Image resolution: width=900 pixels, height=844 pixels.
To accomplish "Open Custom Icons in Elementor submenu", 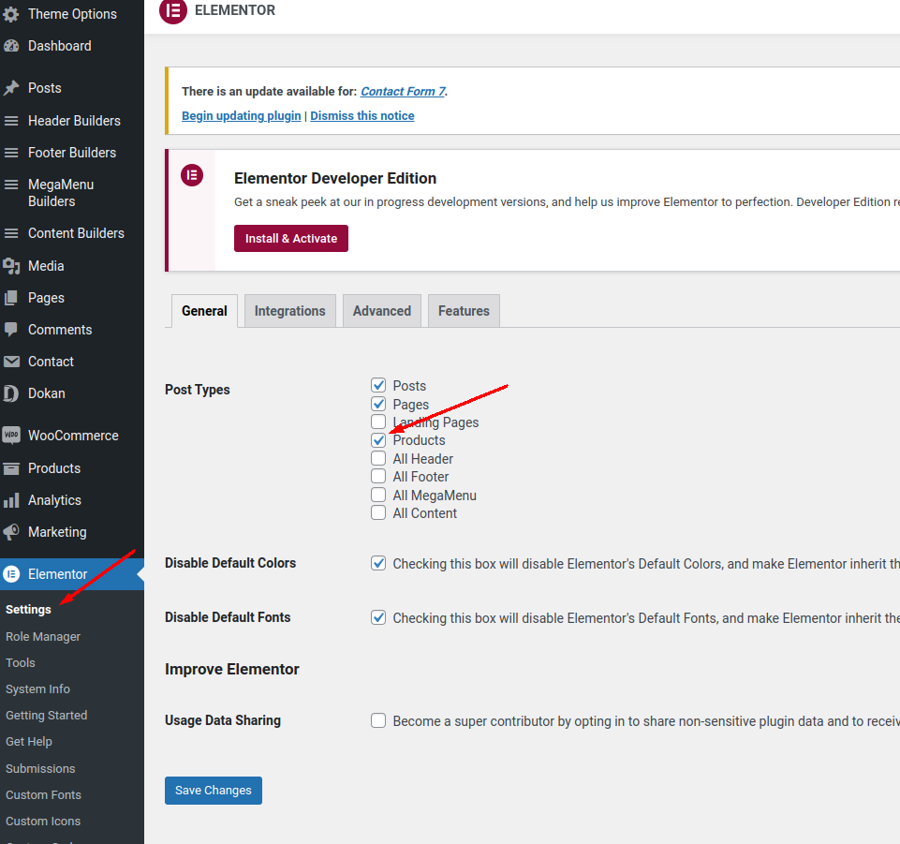I will (x=43, y=822).
